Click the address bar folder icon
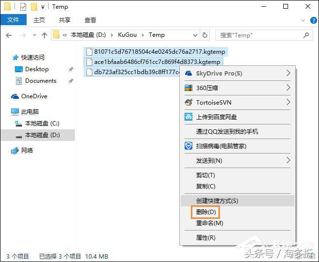The height and width of the screenshot is (262, 319). pos(56,35)
